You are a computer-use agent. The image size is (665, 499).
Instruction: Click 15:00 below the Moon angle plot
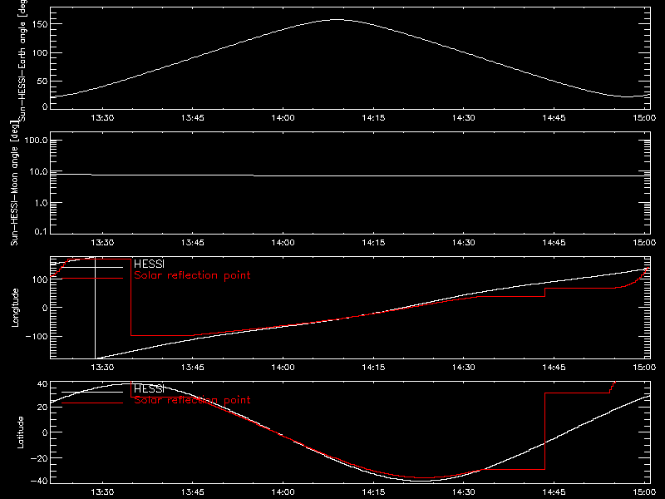click(x=644, y=242)
